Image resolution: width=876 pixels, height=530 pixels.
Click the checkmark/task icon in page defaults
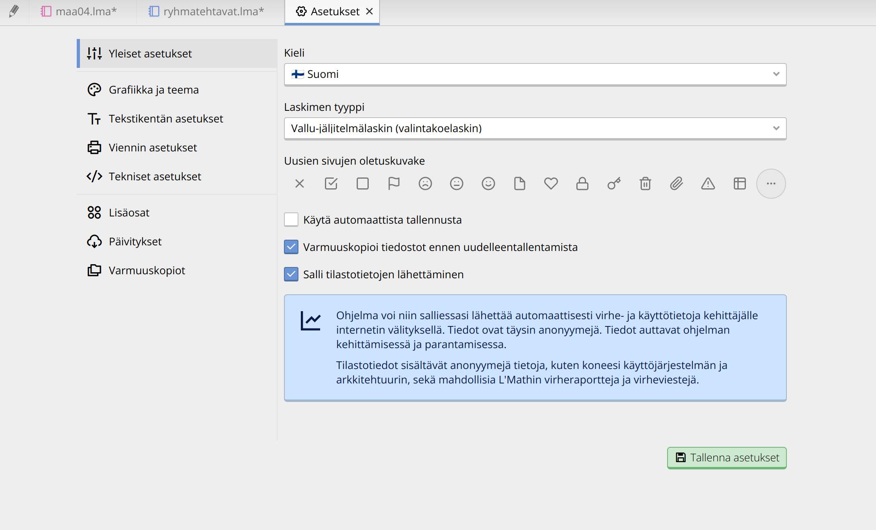click(330, 183)
